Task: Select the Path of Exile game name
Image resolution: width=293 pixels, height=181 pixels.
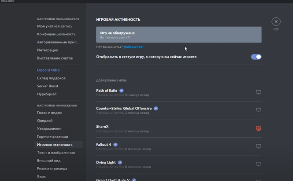Action: 107,90
